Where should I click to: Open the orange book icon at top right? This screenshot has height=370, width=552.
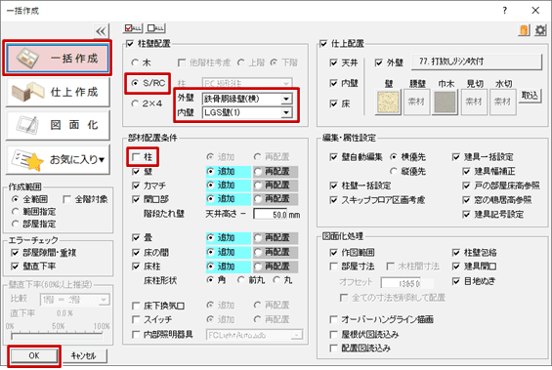click(x=525, y=30)
